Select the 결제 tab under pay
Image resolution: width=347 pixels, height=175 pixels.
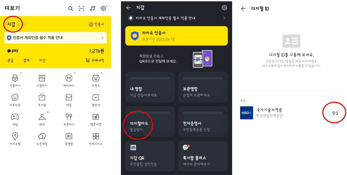(x=26, y=60)
